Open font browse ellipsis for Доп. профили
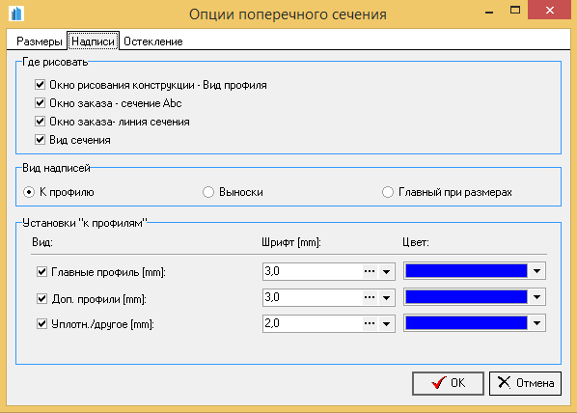This screenshot has width=577, height=413. (x=370, y=297)
